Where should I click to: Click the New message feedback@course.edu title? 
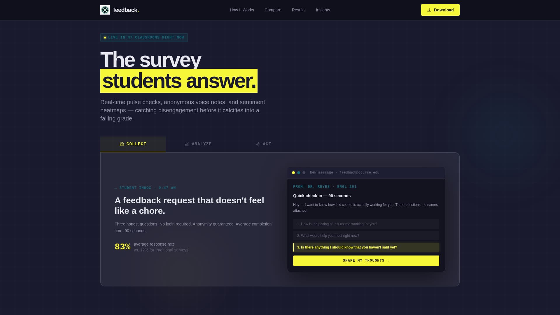[x=345, y=173]
